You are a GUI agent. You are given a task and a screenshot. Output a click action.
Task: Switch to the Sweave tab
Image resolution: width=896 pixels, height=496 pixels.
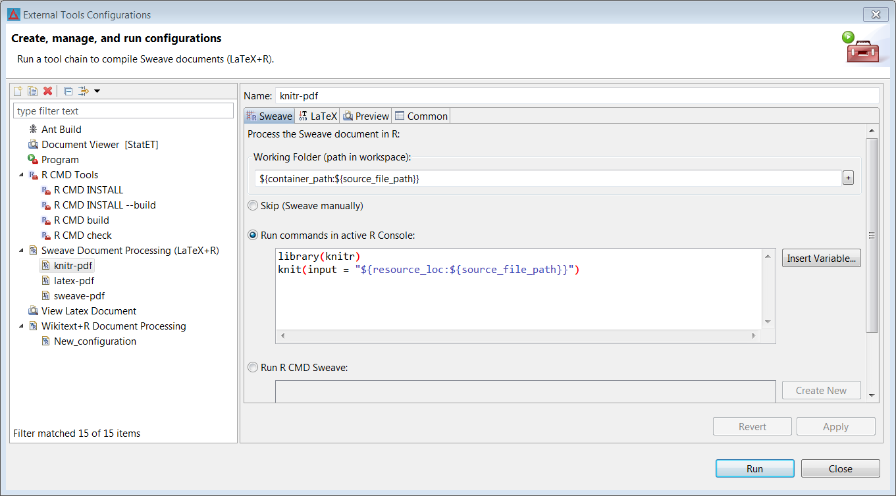269,116
